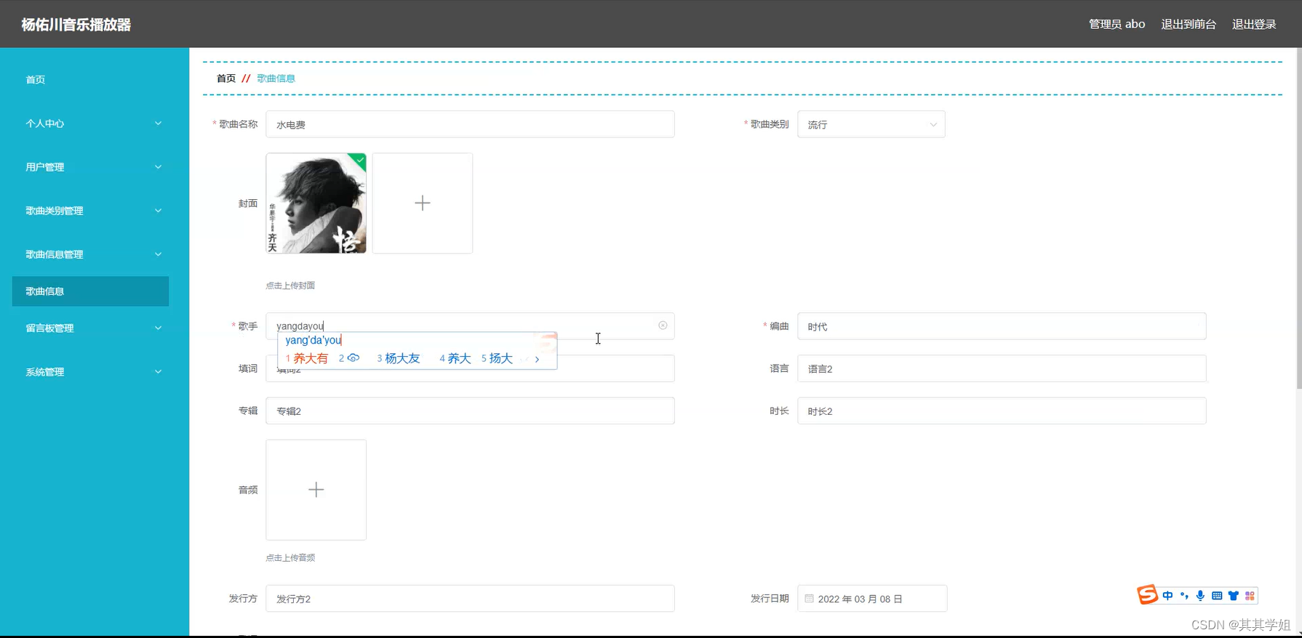Screen dimensions: 1302x638
Task: Choose IME candidate 1 养大有
Action: (x=307, y=358)
